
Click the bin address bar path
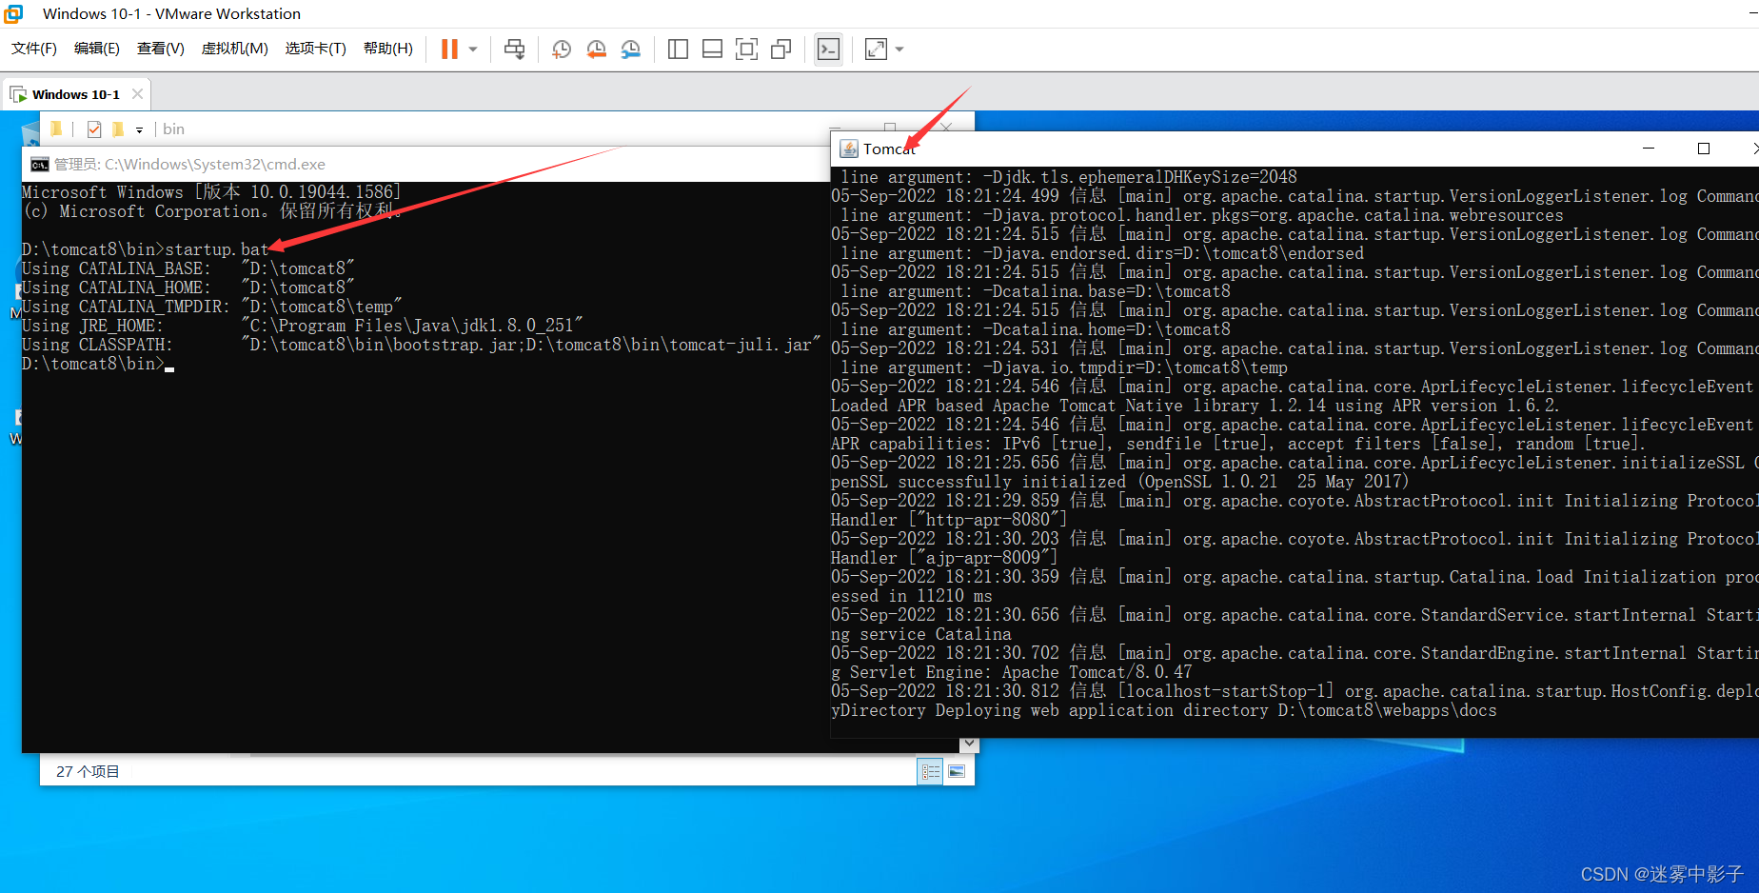(x=173, y=129)
